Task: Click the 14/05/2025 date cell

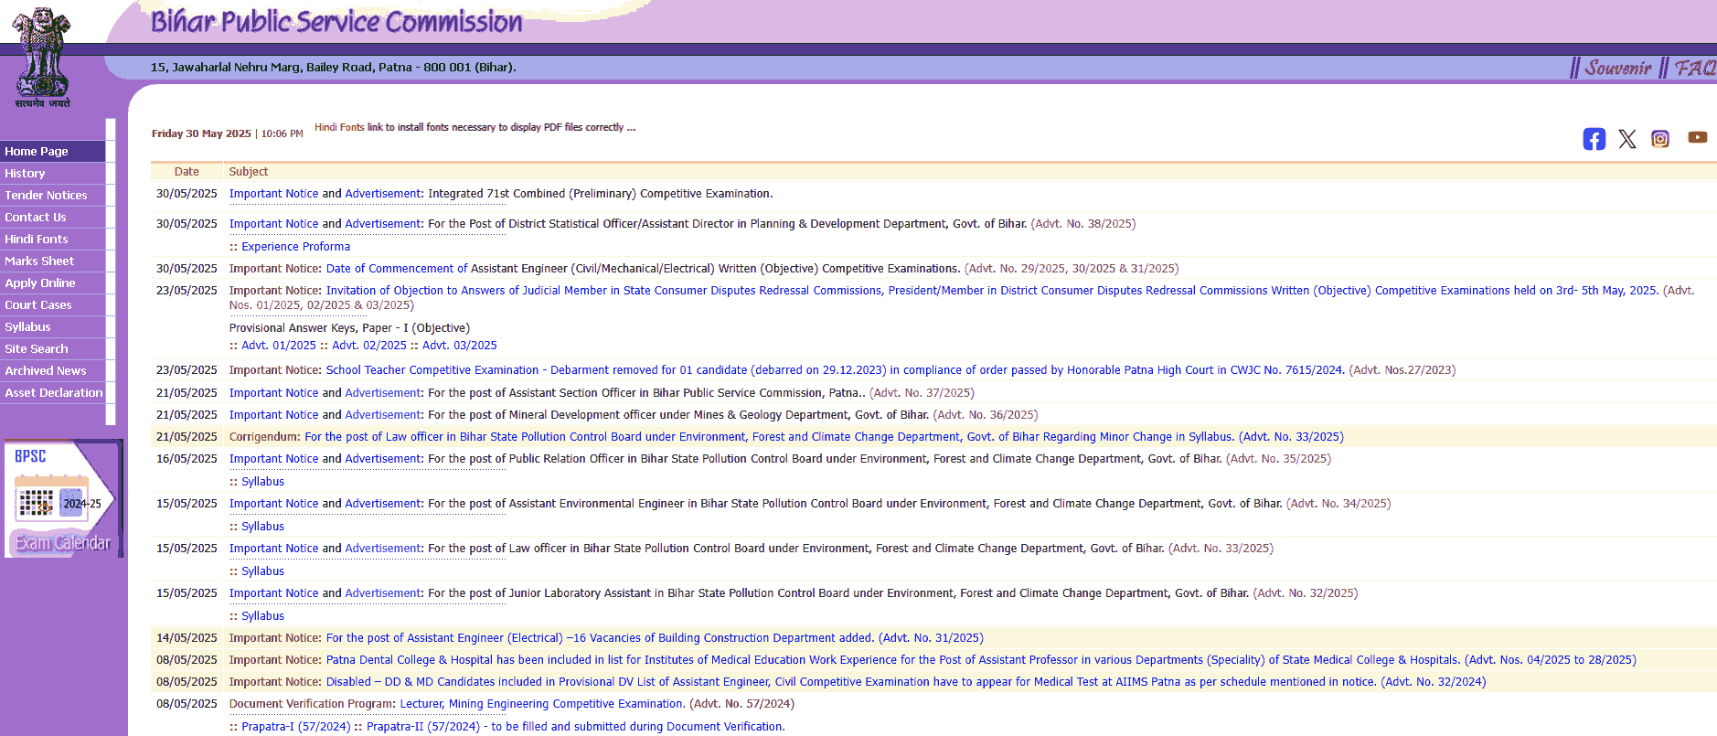Action: coord(187,638)
